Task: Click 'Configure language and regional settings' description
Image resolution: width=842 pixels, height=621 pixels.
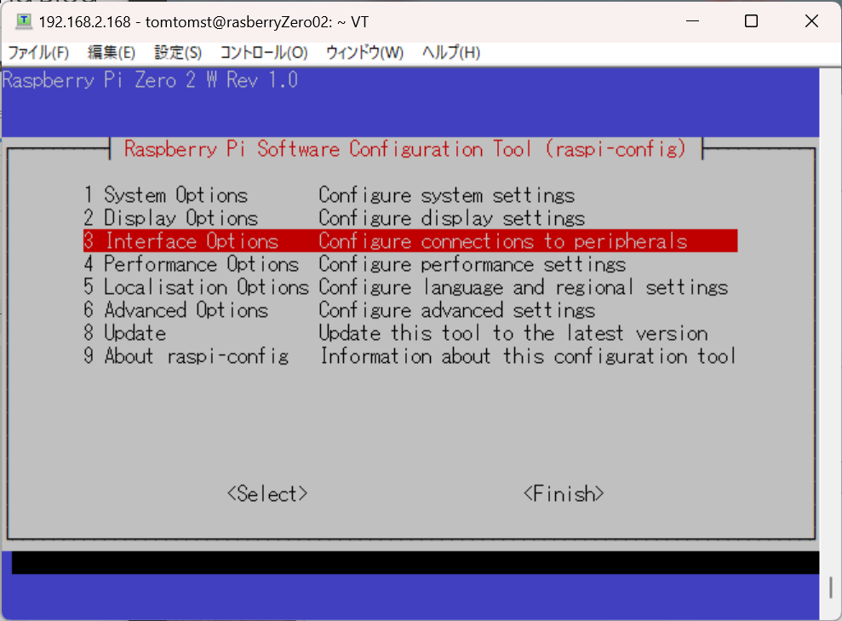Action: (x=524, y=287)
